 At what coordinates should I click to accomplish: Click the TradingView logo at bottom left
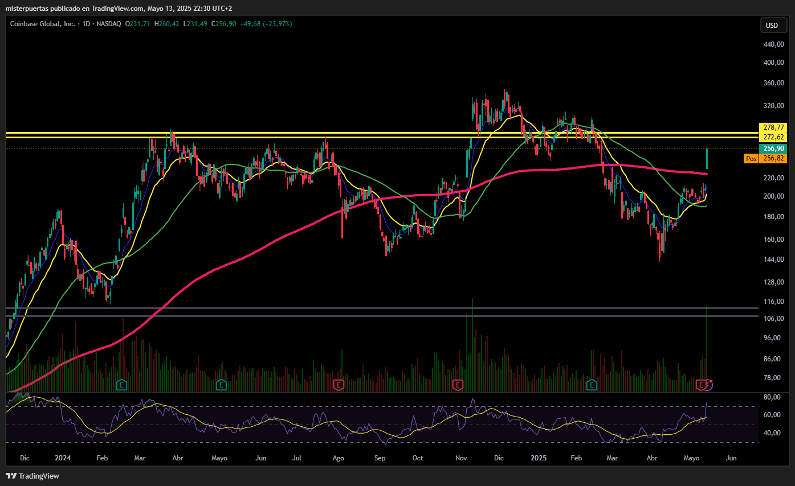(x=32, y=476)
